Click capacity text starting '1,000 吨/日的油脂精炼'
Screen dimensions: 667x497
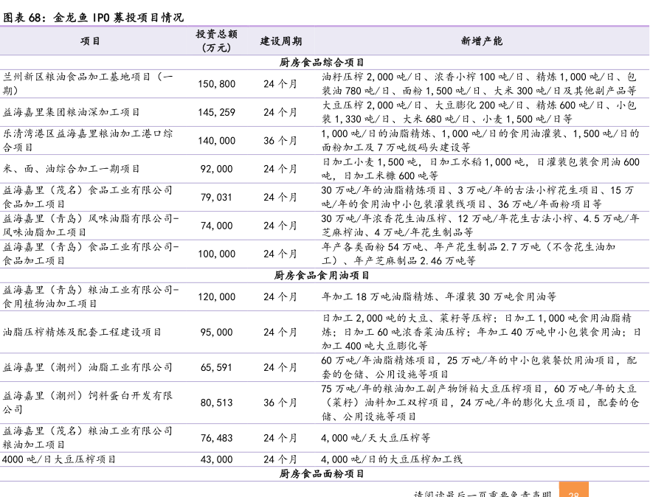(x=480, y=140)
